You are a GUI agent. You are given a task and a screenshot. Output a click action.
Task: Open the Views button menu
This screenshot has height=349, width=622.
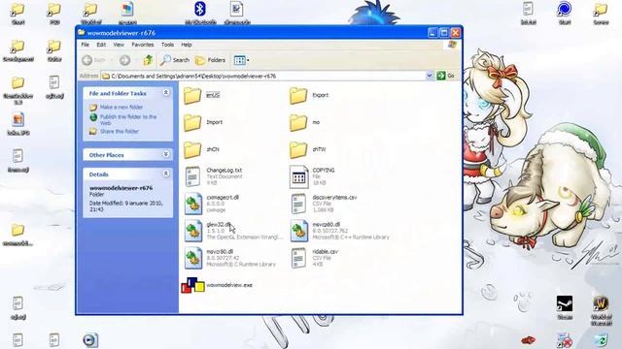[241, 60]
